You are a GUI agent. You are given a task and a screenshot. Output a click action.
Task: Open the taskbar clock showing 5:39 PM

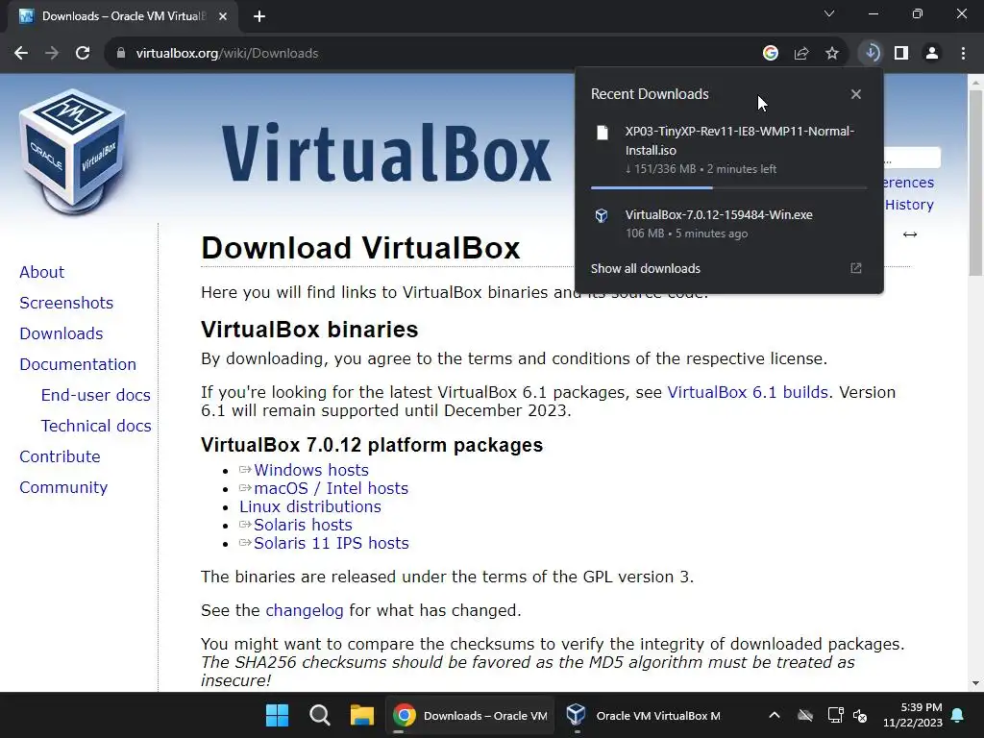coord(913,715)
